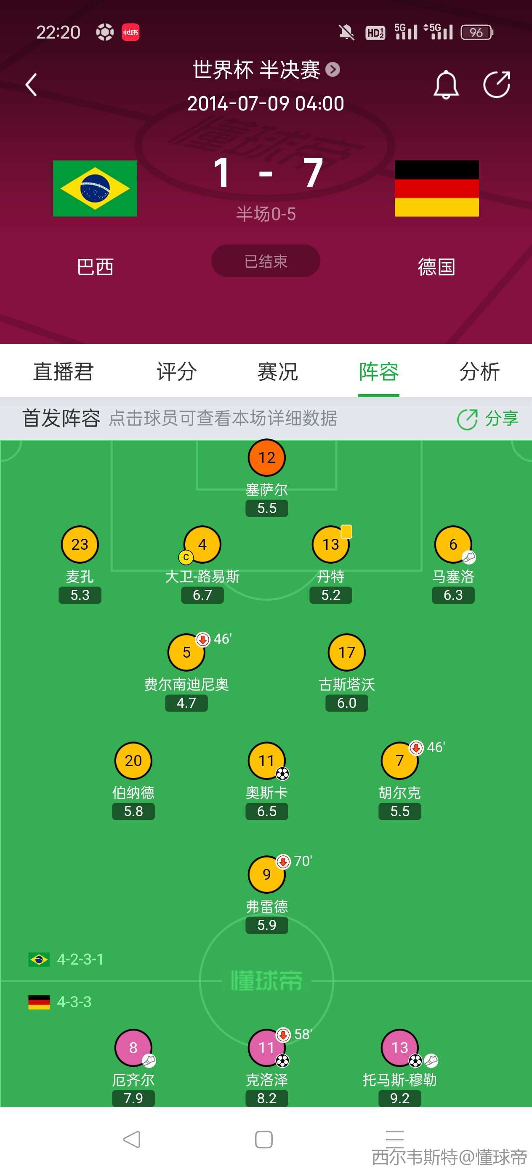Switch to 赛况 tab
The height and width of the screenshot is (1172, 532).
tap(278, 372)
